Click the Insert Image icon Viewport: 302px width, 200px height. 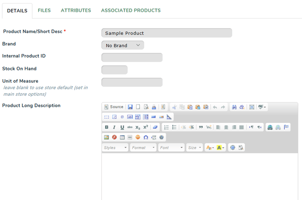tap(107, 137)
